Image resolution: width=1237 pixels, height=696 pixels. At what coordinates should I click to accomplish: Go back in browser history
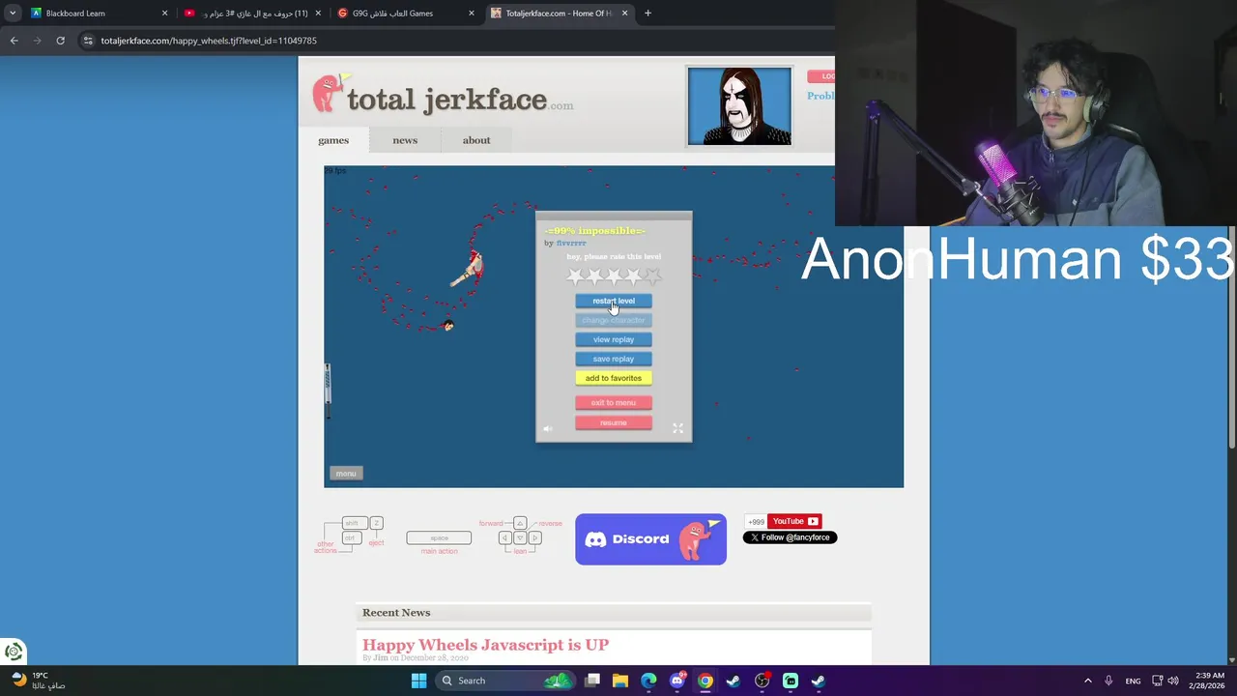click(x=14, y=41)
